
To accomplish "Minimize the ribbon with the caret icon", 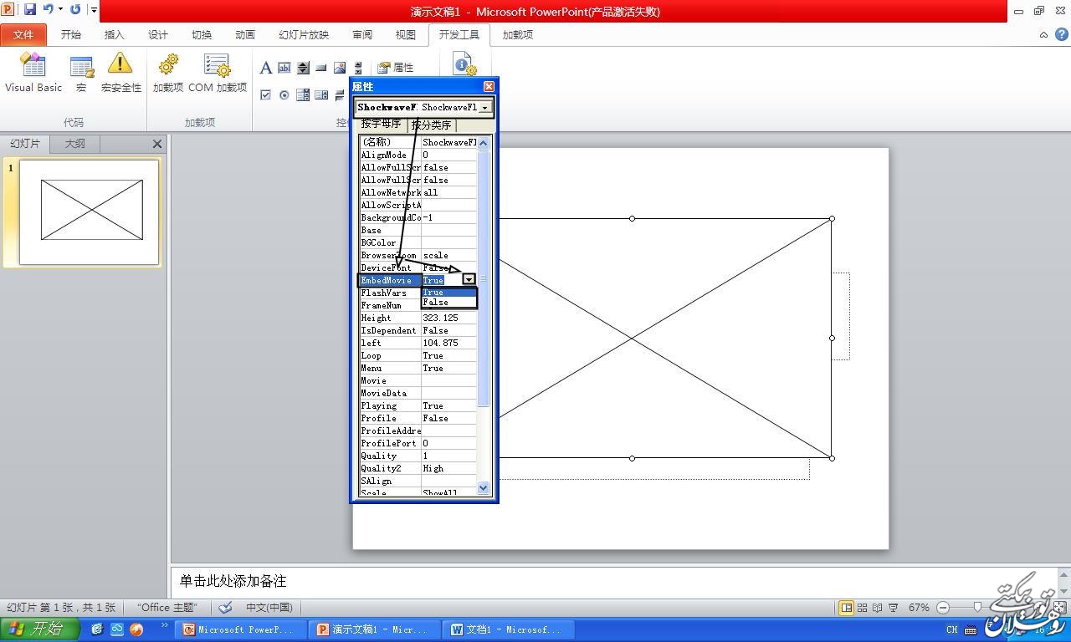I will (x=1043, y=34).
